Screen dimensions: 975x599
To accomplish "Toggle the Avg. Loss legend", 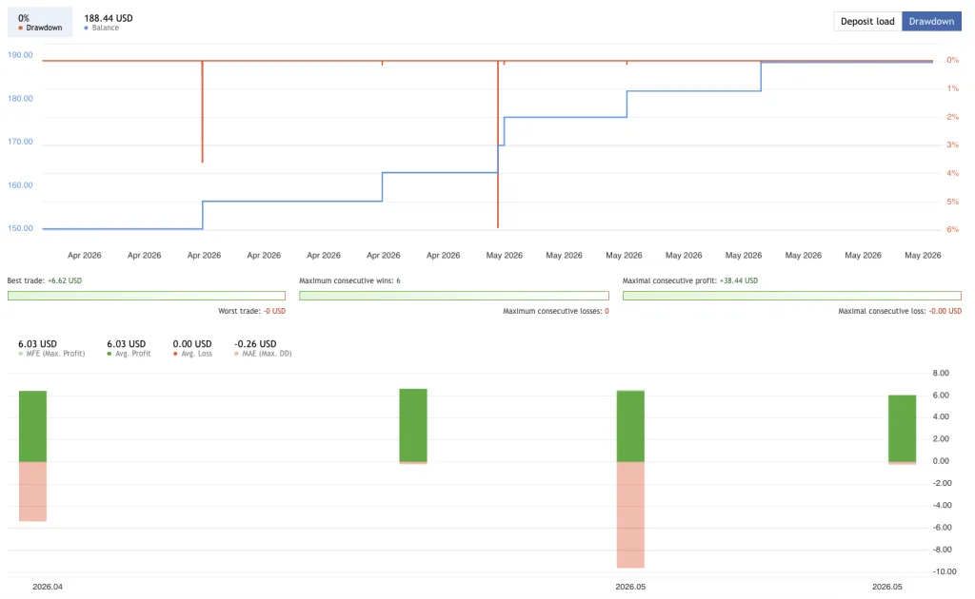I will pyautogui.click(x=192, y=348).
